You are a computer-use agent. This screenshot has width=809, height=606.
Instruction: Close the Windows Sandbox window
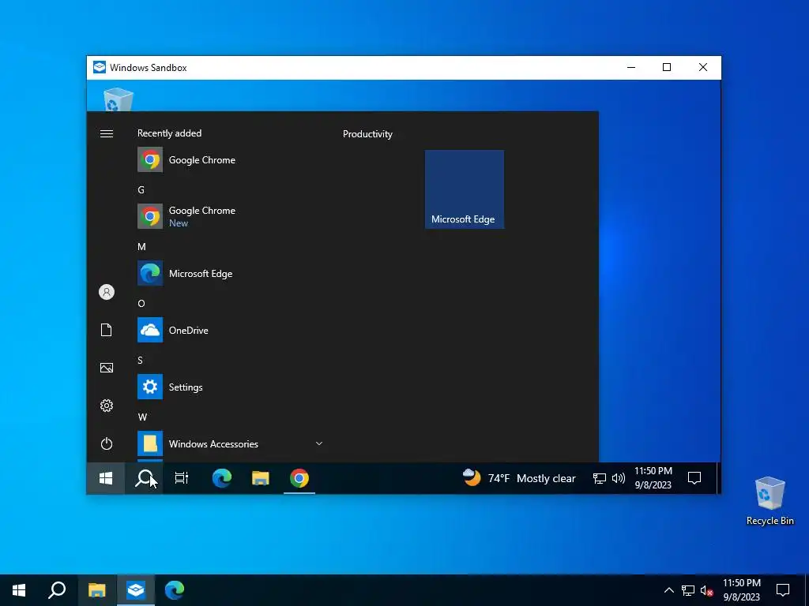pyautogui.click(x=702, y=68)
